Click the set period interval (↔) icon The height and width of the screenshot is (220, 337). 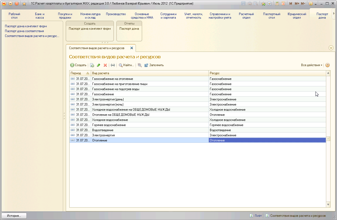click(x=113, y=65)
